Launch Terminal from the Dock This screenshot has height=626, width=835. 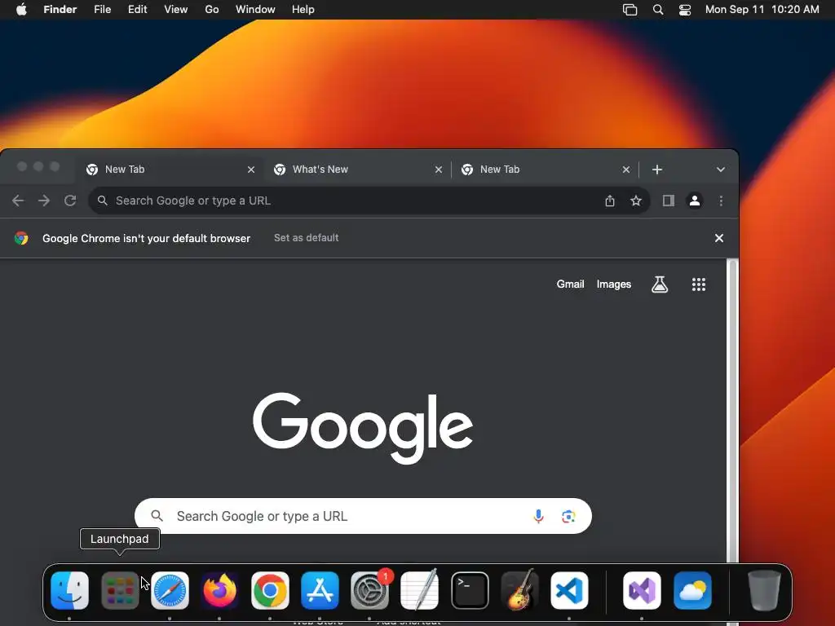click(x=470, y=590)
